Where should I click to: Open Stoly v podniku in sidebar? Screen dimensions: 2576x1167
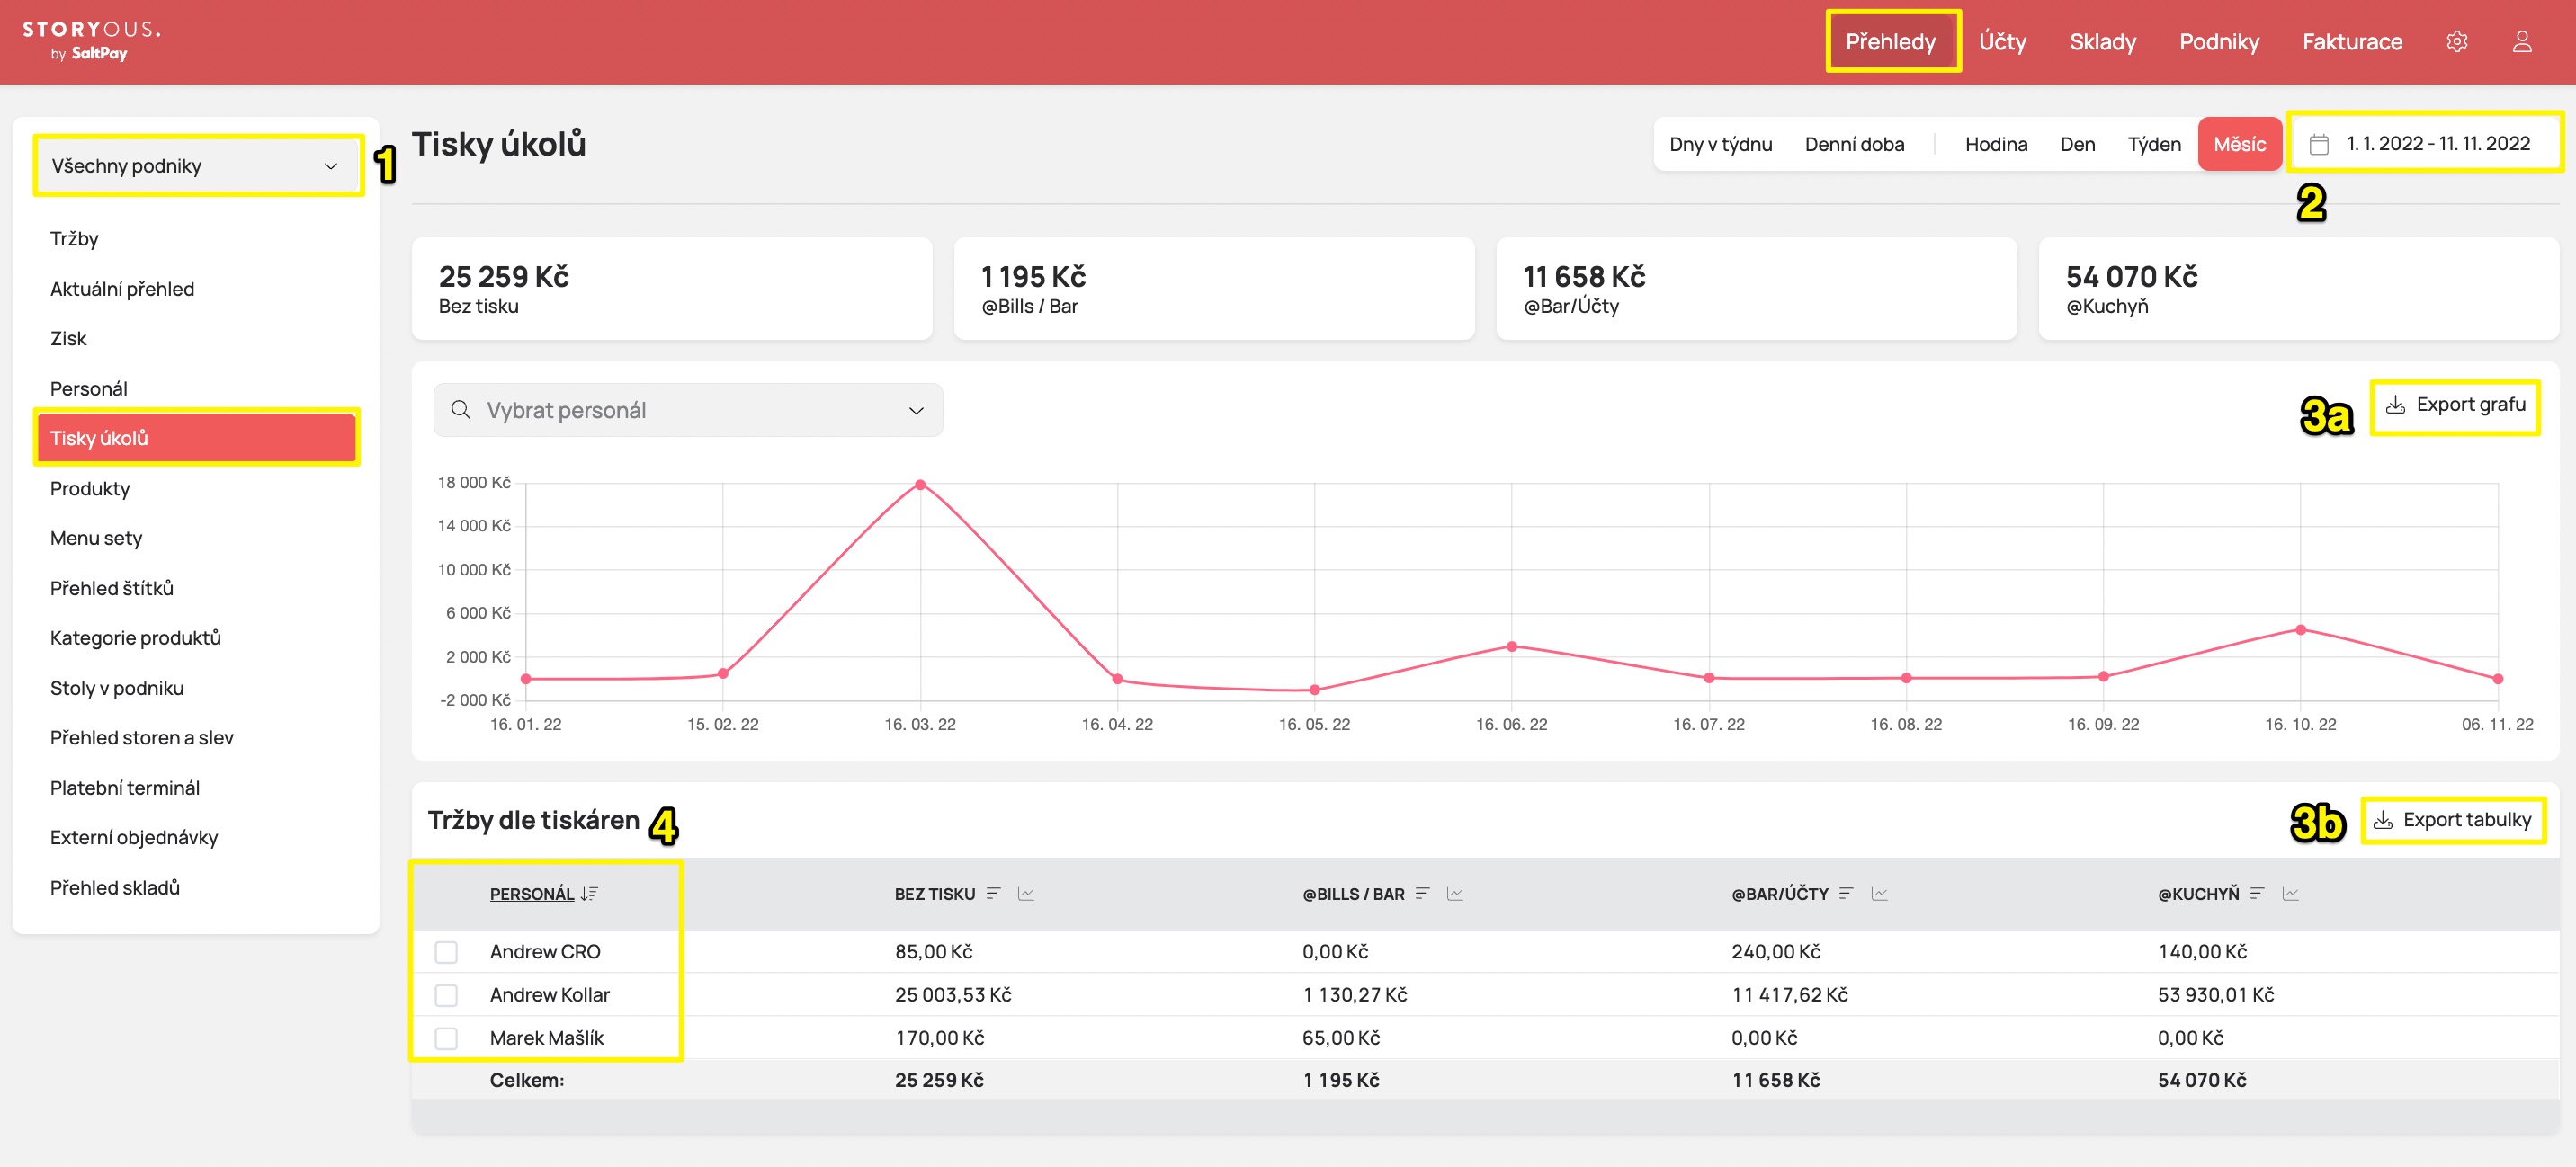pos(117,688)
